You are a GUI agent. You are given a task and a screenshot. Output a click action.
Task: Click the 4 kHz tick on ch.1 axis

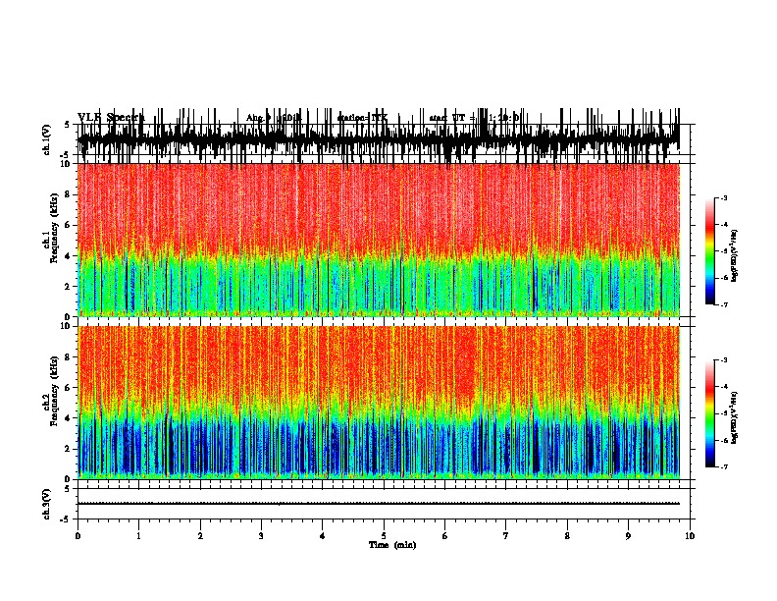(x=68, y=256)
